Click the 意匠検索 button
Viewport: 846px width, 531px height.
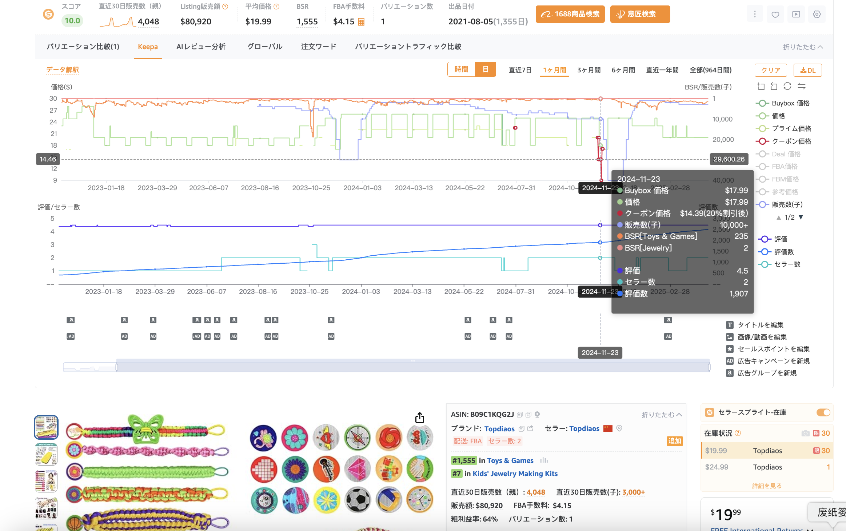(640, 14)
